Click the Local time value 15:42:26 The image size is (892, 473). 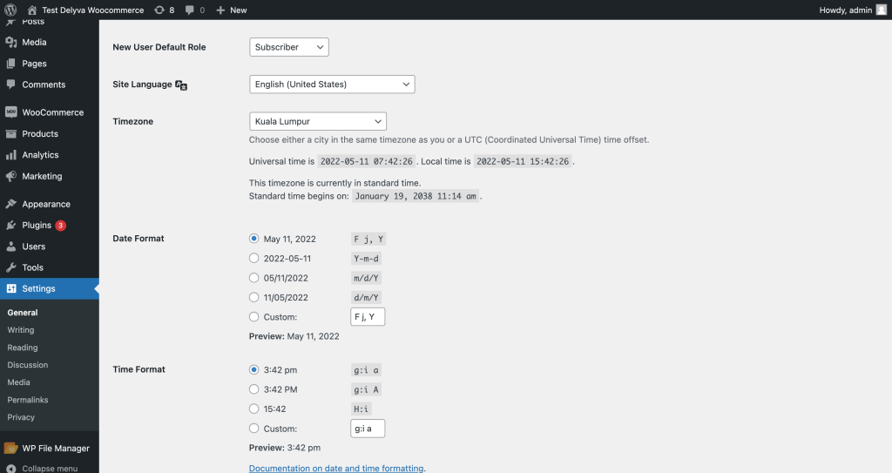(x=523, y=162)
